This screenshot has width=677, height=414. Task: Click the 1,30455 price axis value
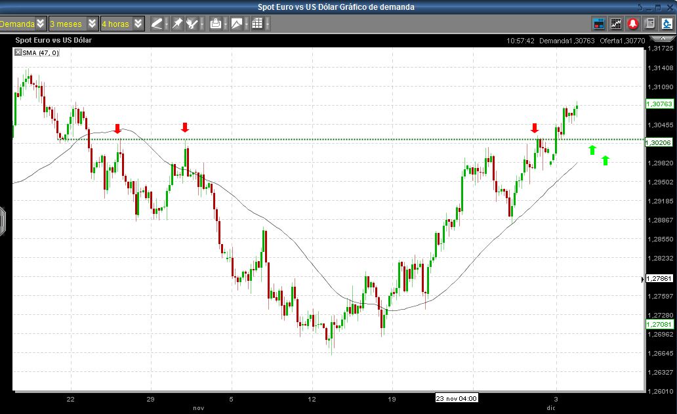tap(660, 125)
